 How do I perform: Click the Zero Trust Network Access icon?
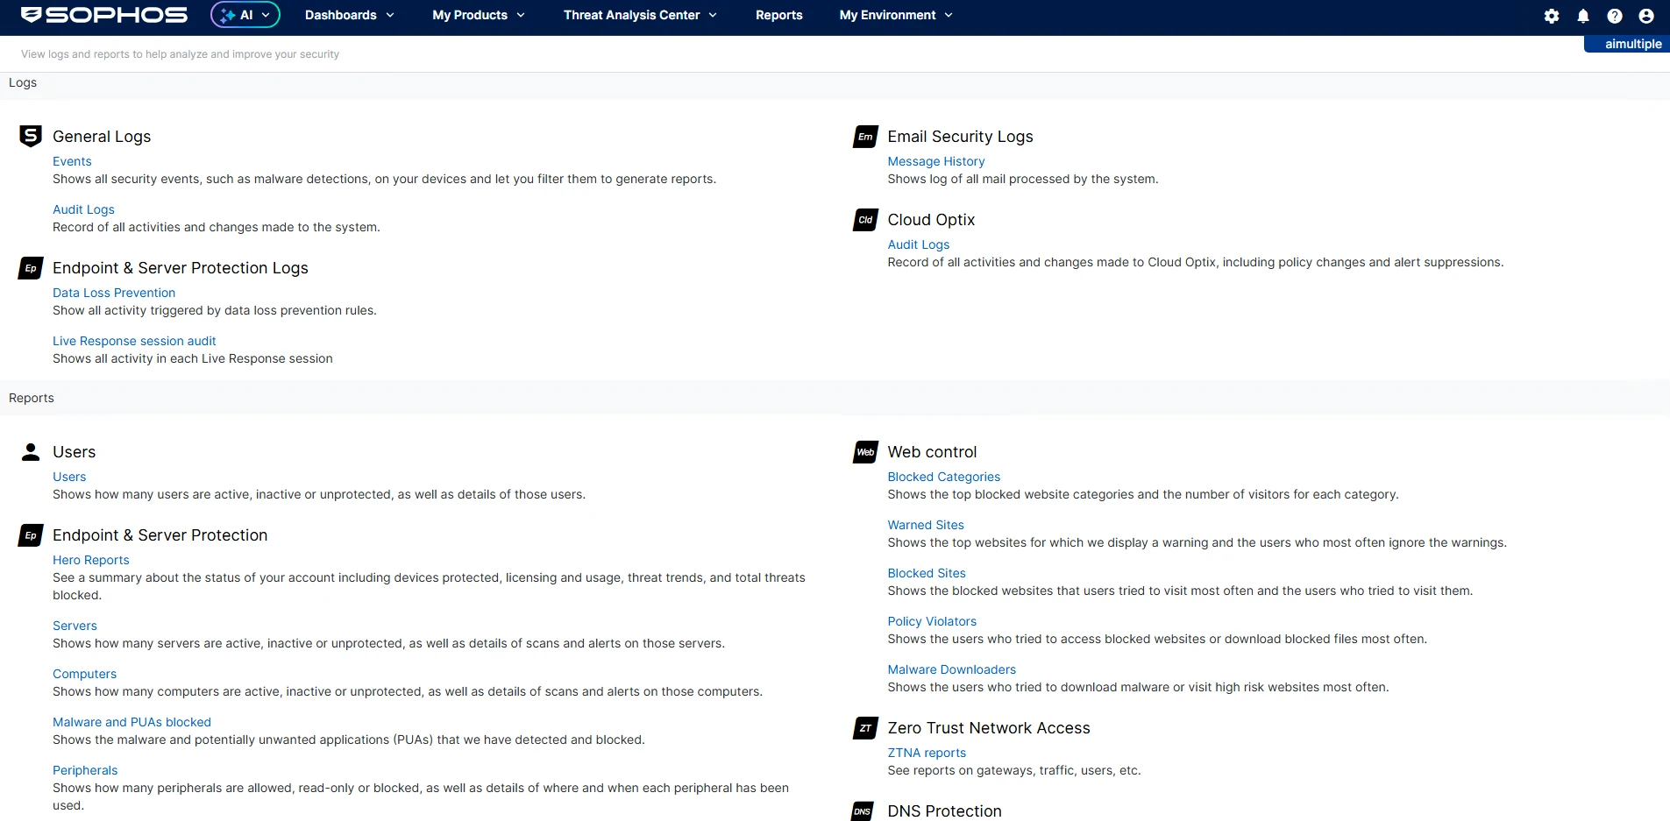click(x=865, y=728)
